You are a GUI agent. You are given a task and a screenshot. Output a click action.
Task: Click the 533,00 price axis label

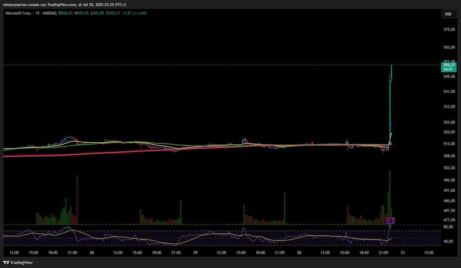tap(449, 107)
